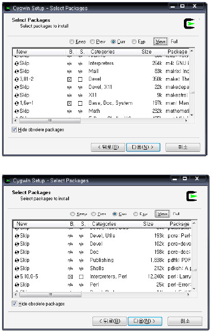Click the Skip cycle icon for Shells pdksh
The image size is (212, 334).
17,269
